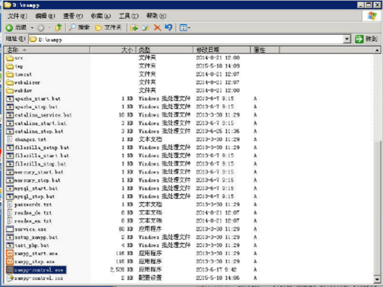This screenshot has height=287, width=383.
Task: Click the catalina_stop.bat file name
Action: click(39, 131)
